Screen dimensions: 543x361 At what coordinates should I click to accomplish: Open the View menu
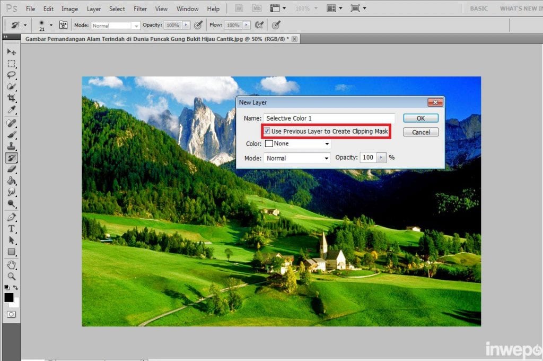click(x=161, y=8)
